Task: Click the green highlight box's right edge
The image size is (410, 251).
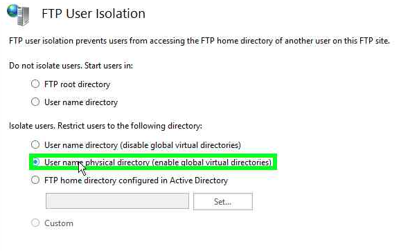Action: click(x=275, y=162)
